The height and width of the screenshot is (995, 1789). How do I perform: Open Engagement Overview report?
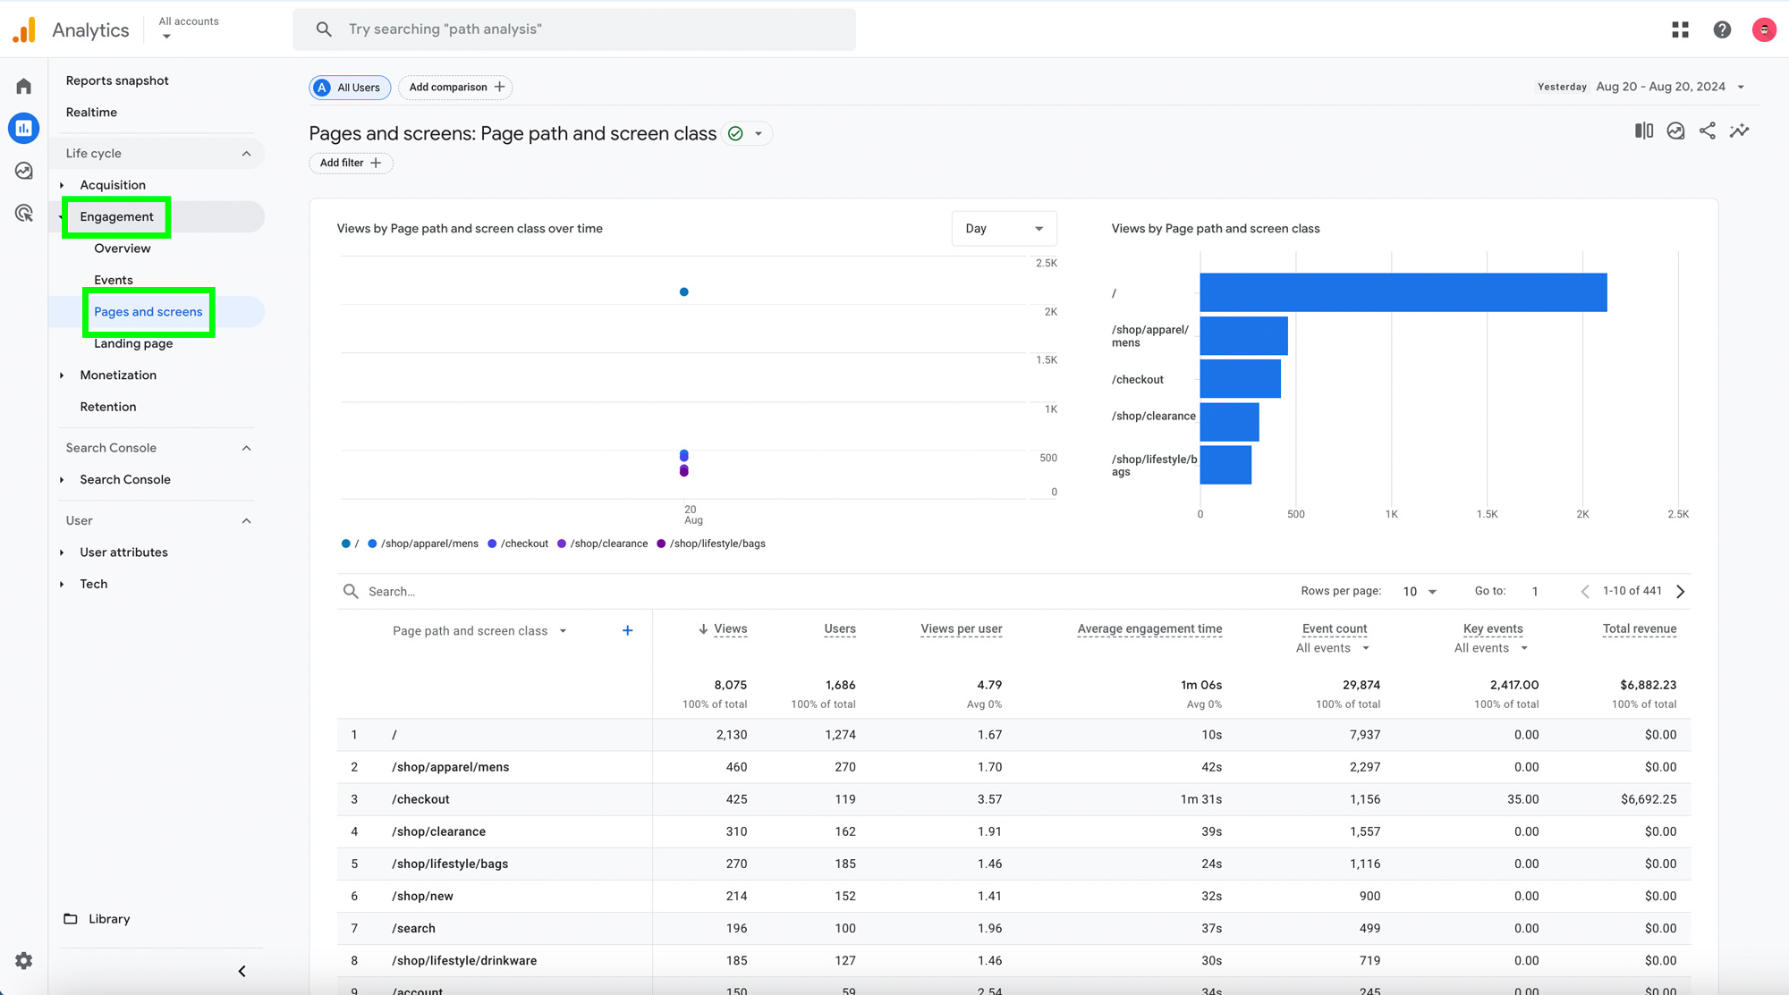pos(123,249)
